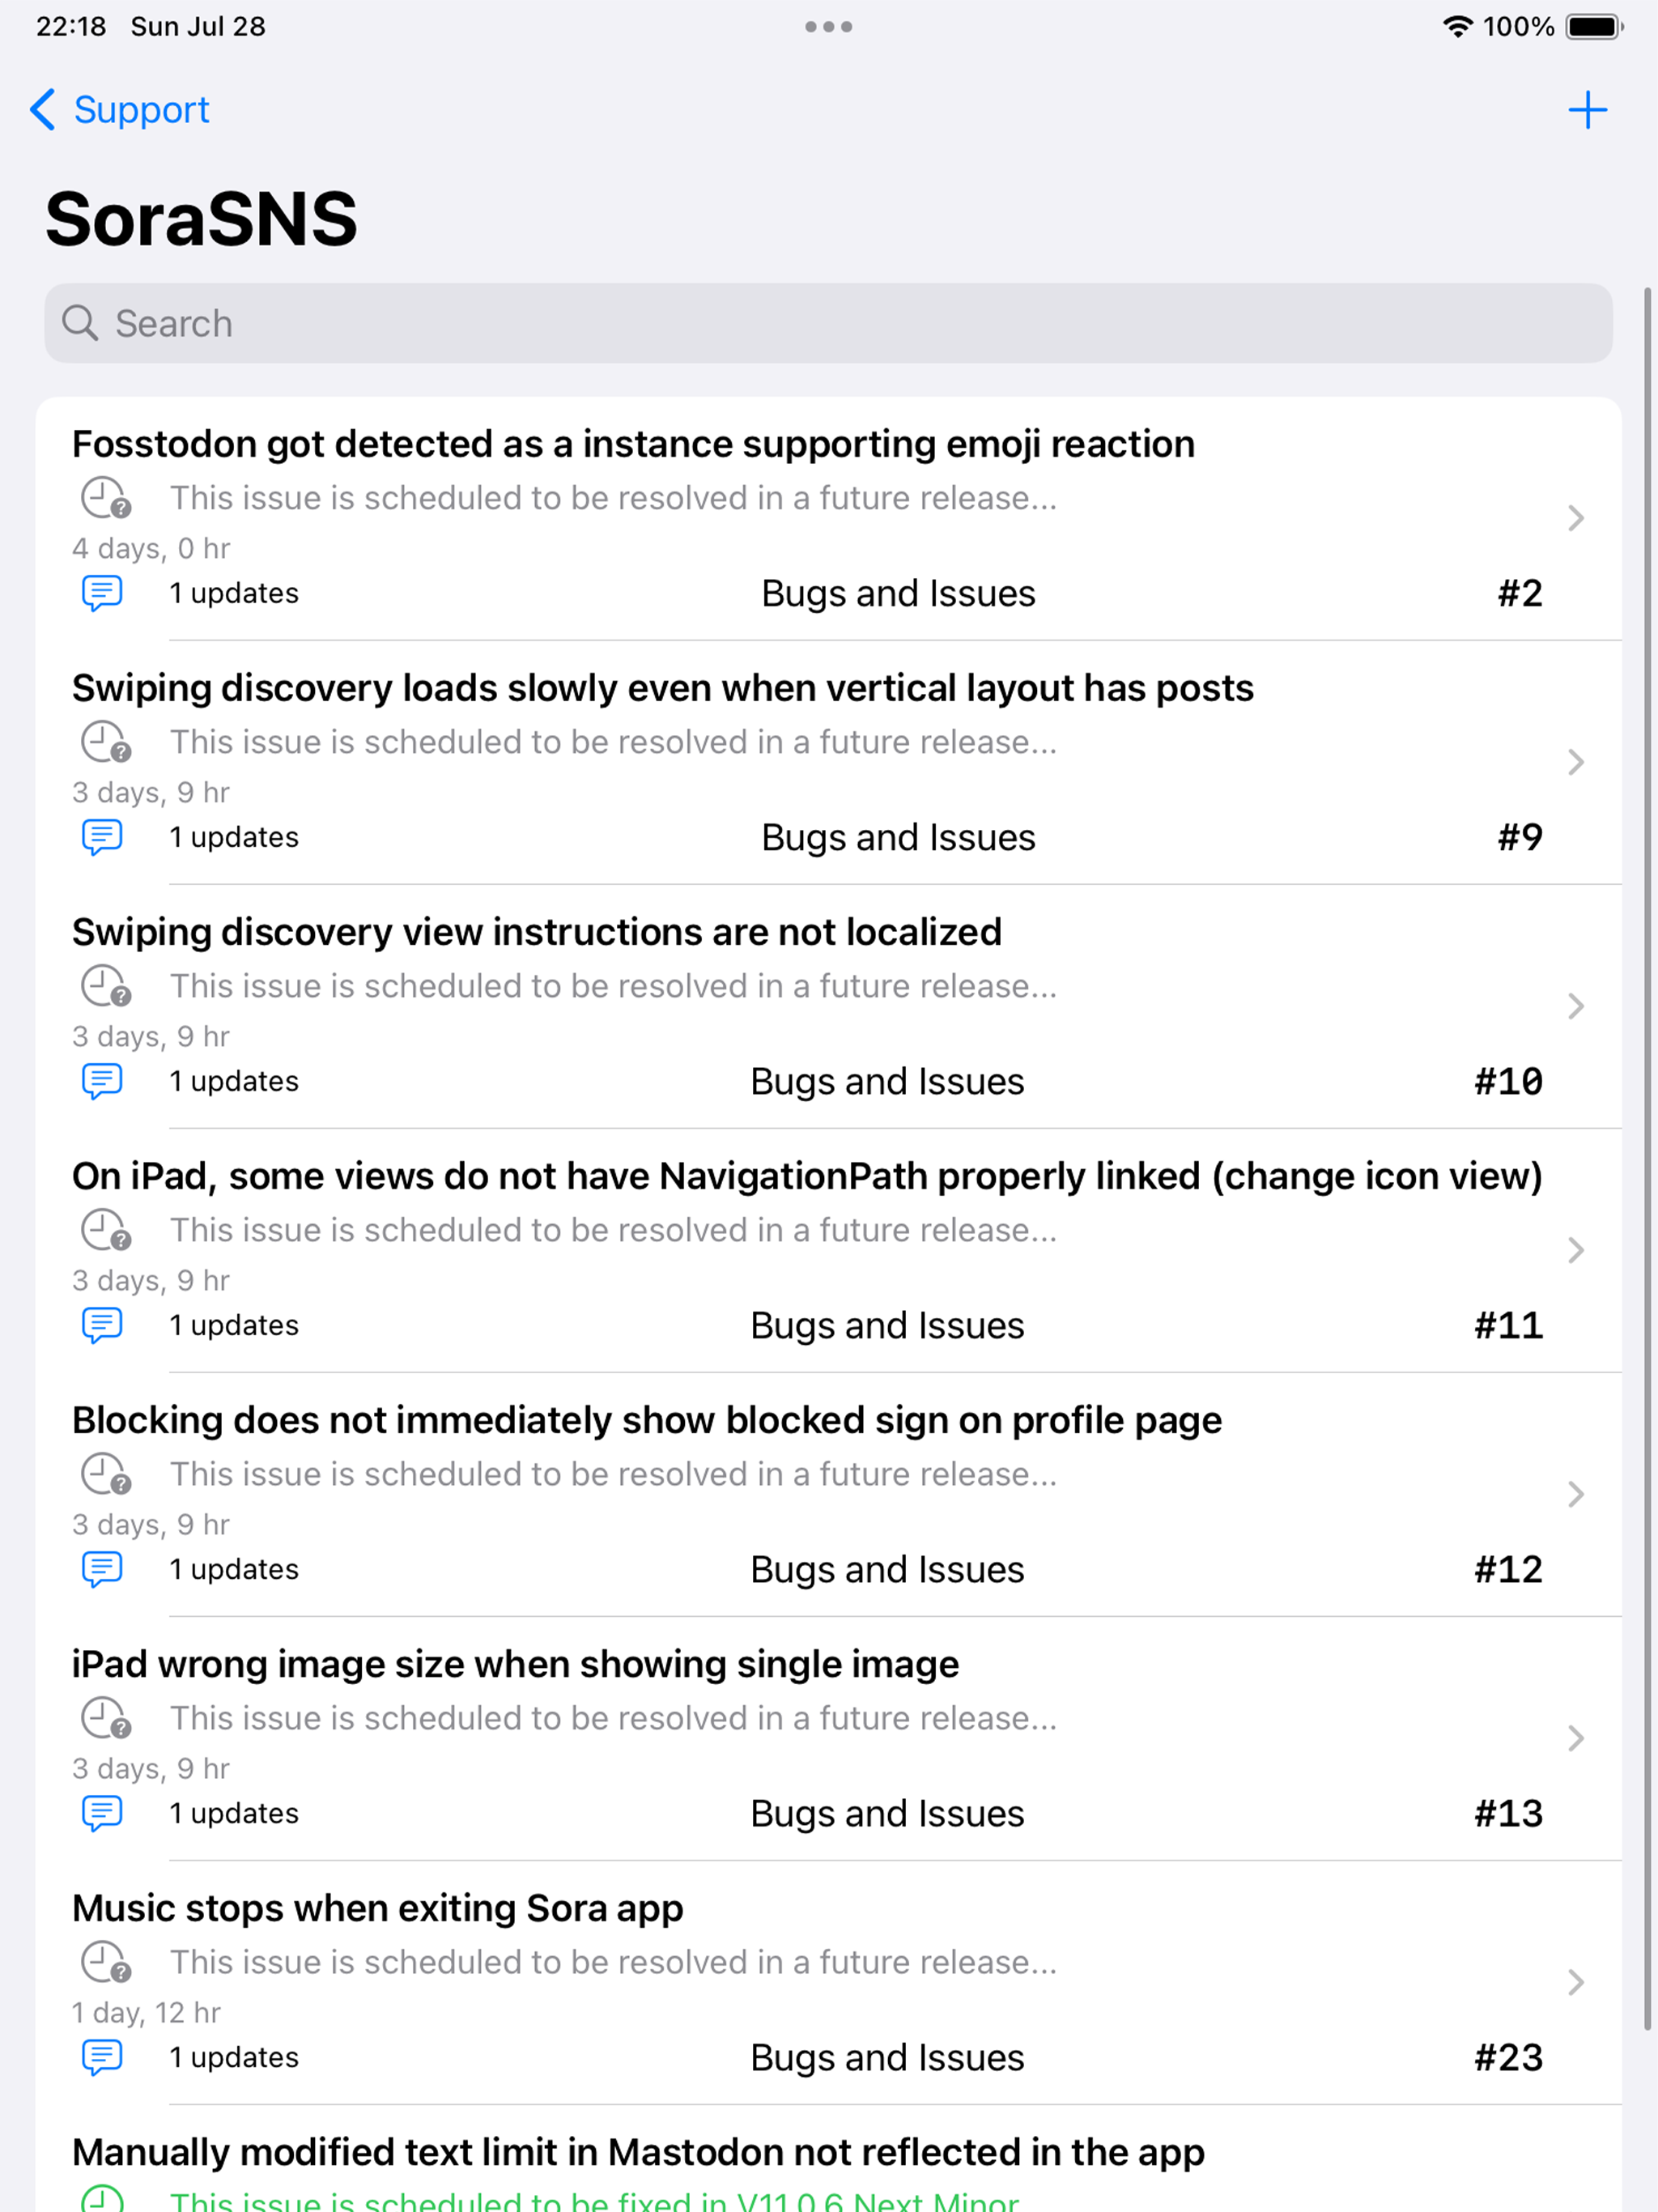The height and width of the screenshot is (2212, 1658).
Task: Click comment bubble icon for issue #10
Action: click(102, 1081)
